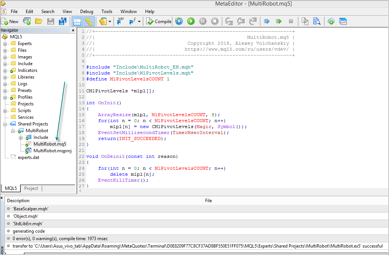Click the var go-to-definition icon
This screenshot has width=389, height=255.
(x=120, y=22)
